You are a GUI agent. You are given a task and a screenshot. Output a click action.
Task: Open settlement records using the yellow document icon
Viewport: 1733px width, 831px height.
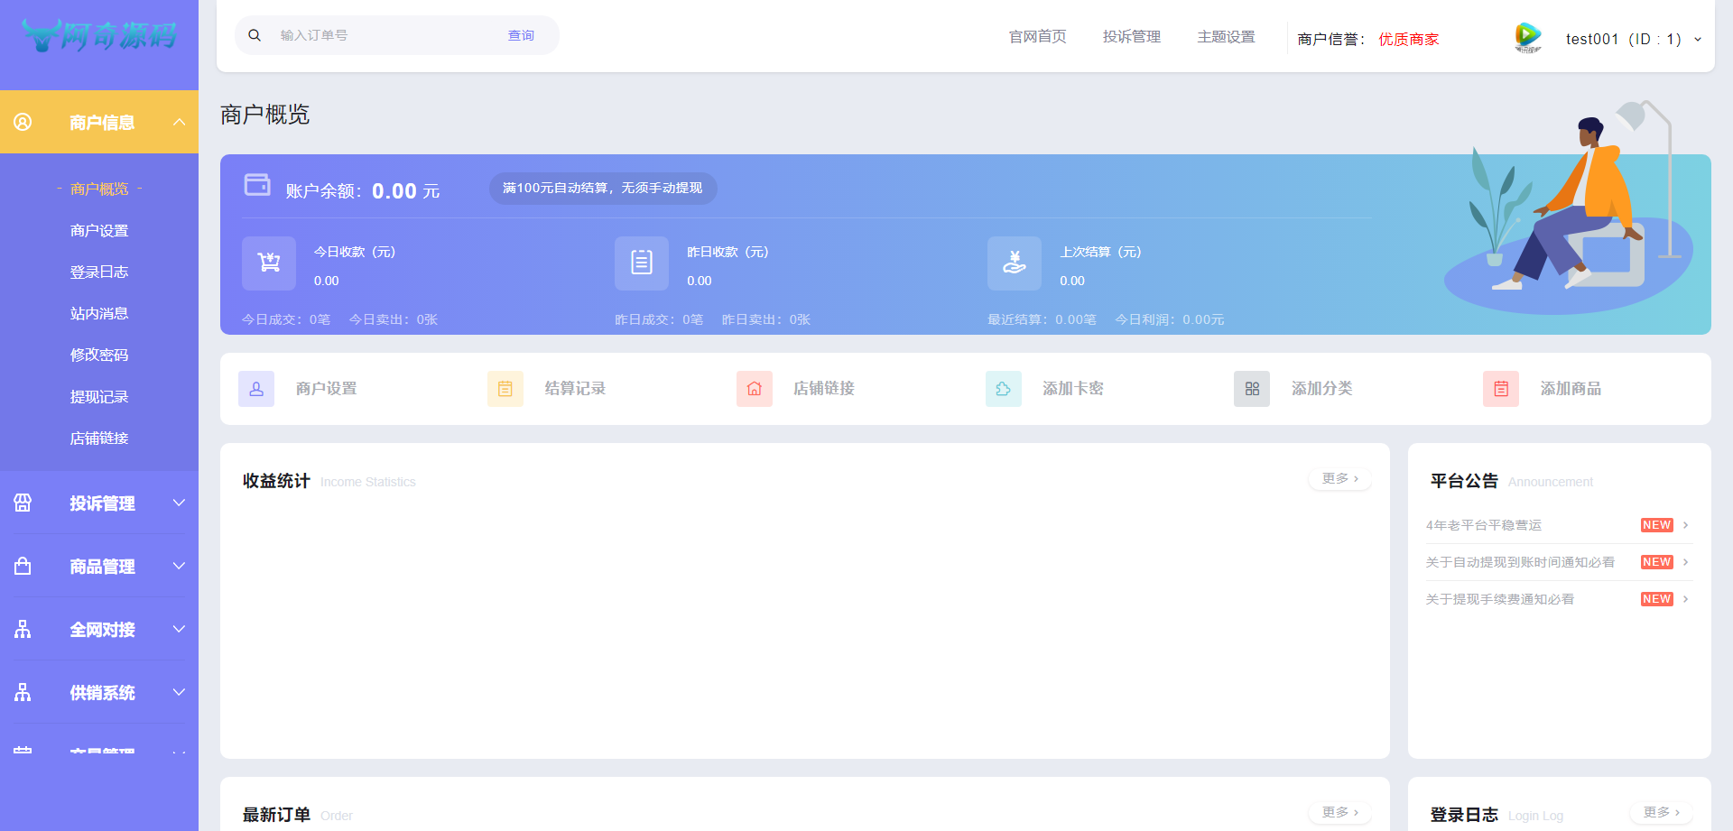tap(505, 388)
